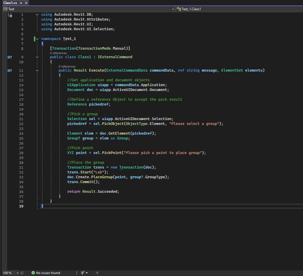
Task: Click the Copilot icon in the status bar
Action: (22, 273)
